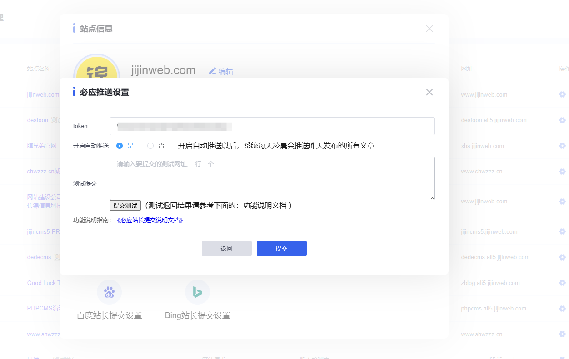Open settings gear for destoon.ali5.jijinweb.com row
Viewport: 569px width, 359px height.
pos(562,120)
